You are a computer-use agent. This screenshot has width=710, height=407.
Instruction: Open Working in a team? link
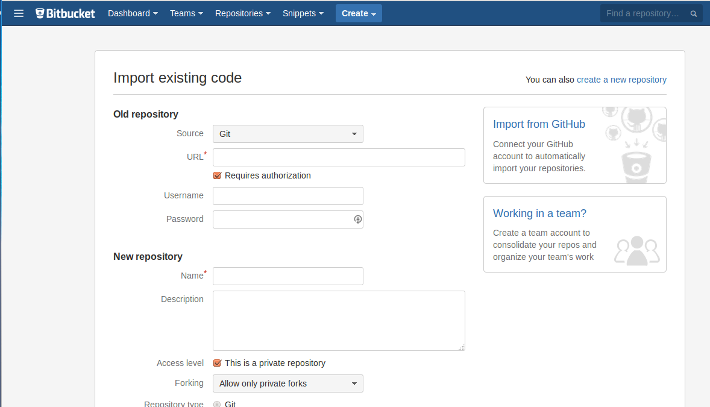click(539, 213)
